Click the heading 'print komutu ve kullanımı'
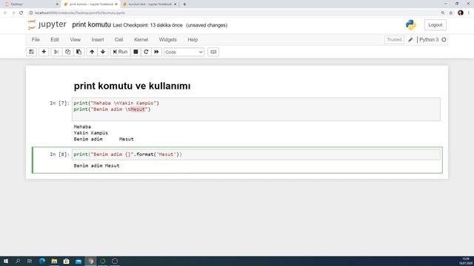 pyautogui.click(x=132, y=86)
